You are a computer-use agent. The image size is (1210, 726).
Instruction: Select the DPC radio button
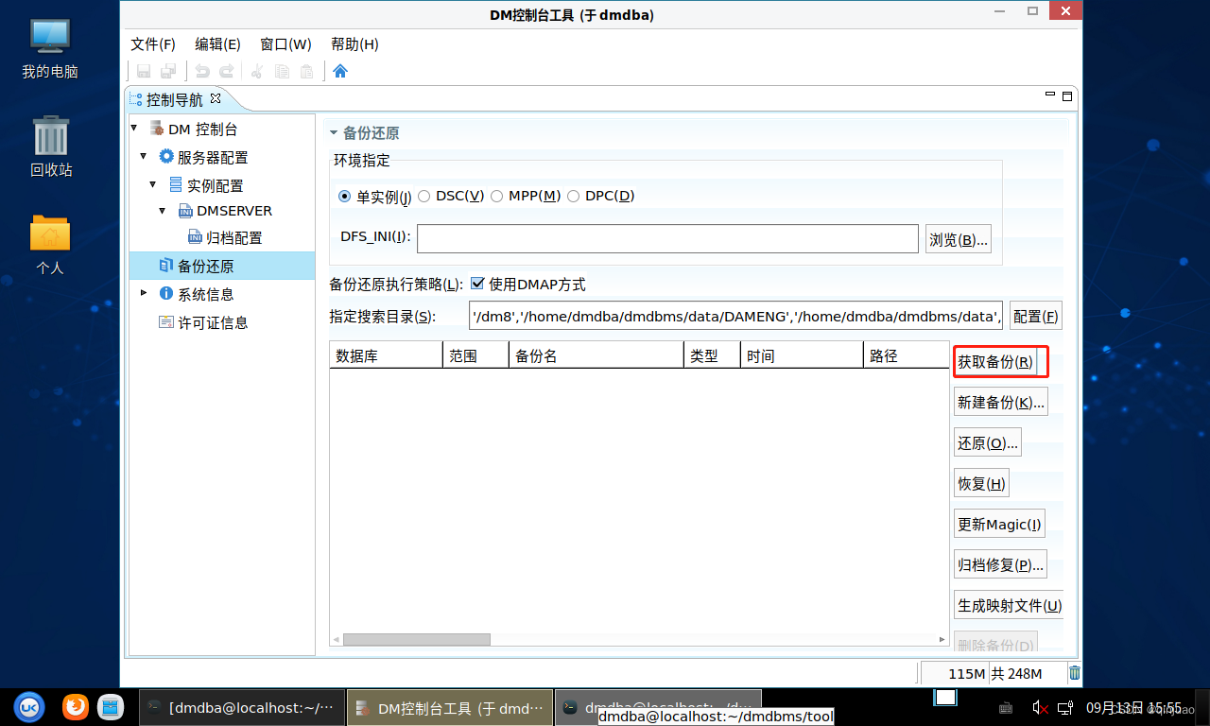[574, 197]
